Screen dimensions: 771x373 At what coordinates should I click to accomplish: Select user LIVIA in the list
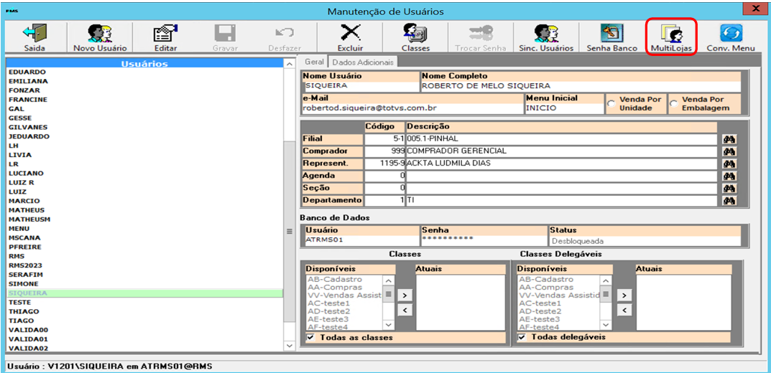coord(144,155)
